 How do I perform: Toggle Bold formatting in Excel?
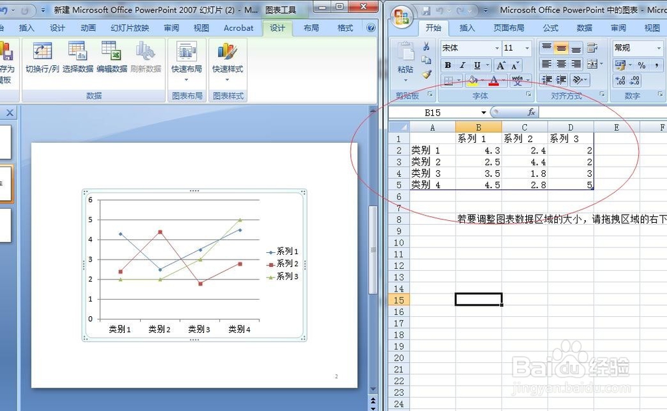click(x=448, y=65)
